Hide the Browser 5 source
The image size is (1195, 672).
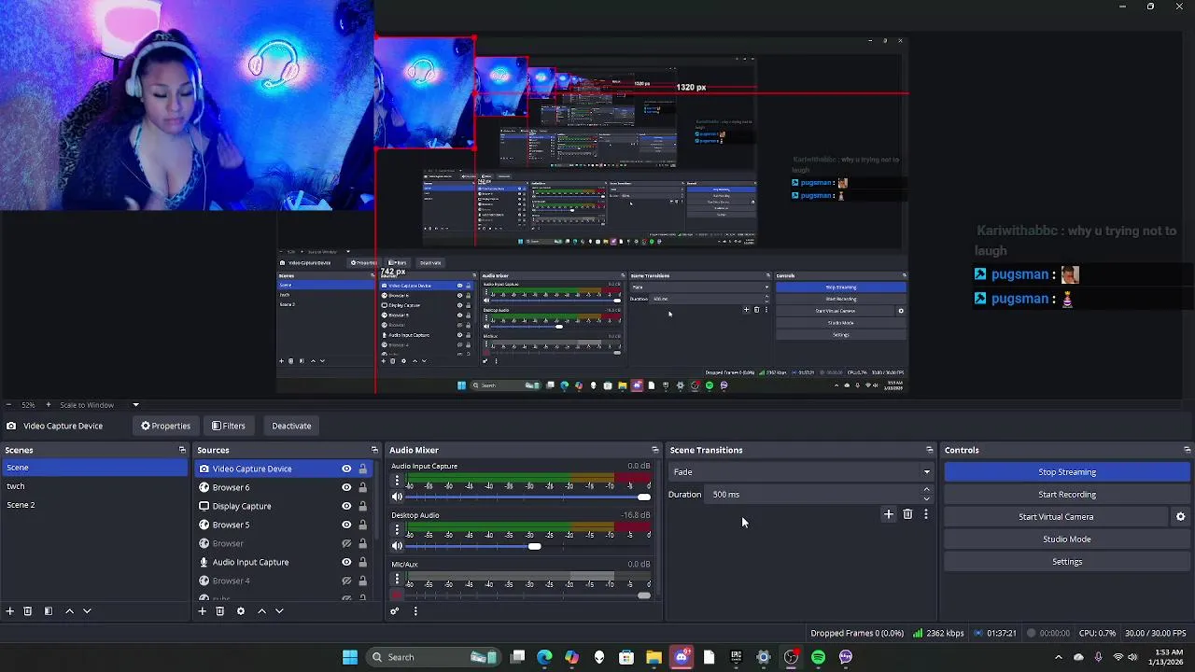[346, 525]
